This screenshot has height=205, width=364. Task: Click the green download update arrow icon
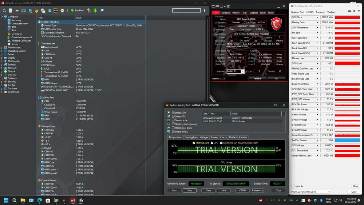tap(95, 11)
